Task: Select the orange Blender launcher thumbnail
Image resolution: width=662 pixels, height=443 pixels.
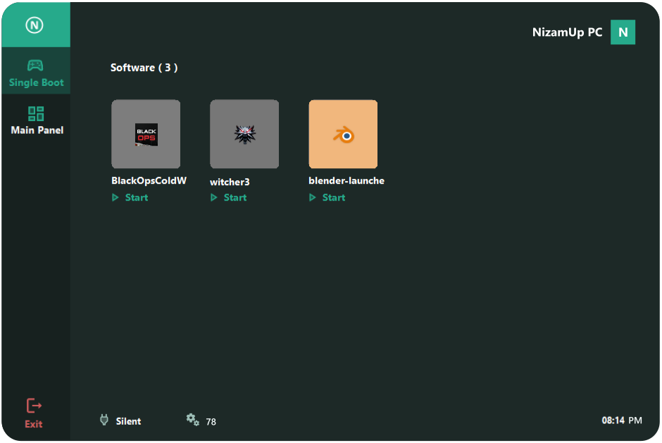Action: [x=343, y=135]
